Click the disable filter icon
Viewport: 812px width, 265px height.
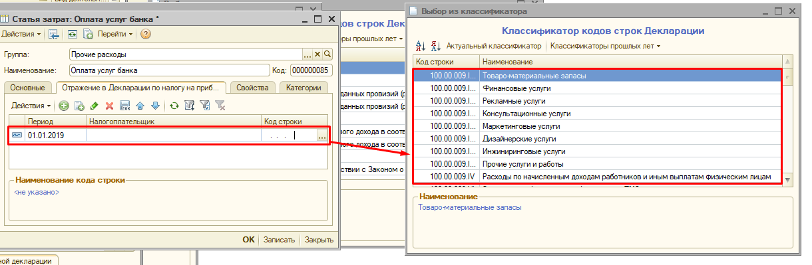(x=220, y=106)
